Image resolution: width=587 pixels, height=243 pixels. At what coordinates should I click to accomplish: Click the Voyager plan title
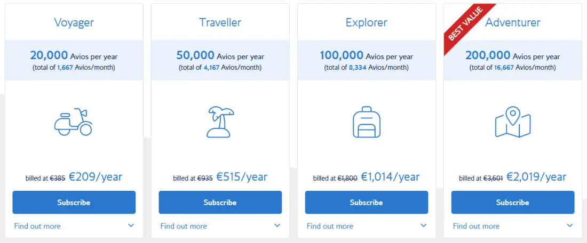(74, 23)
